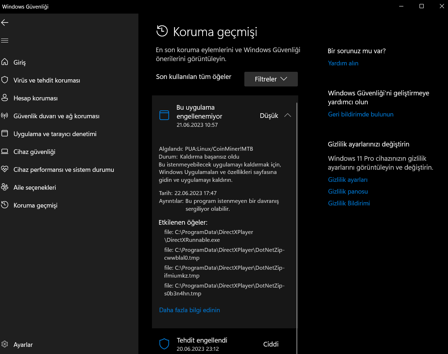The image size is (448, 354).
Task: Click the wireless icon for Güvenlik duvarı
Action: point(5,116)
